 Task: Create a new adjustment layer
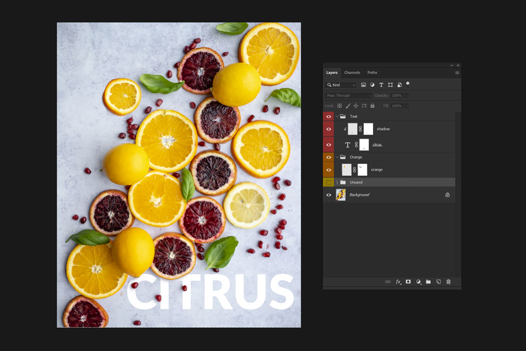418,282
